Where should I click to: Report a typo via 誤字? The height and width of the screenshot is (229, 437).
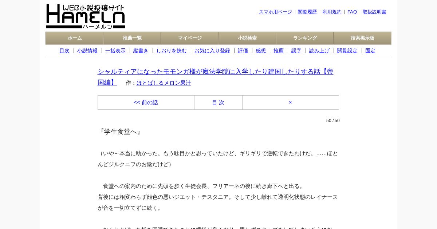point(296,51)
